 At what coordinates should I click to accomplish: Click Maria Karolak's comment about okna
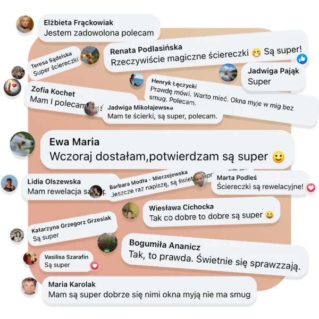tap(149, 295)
